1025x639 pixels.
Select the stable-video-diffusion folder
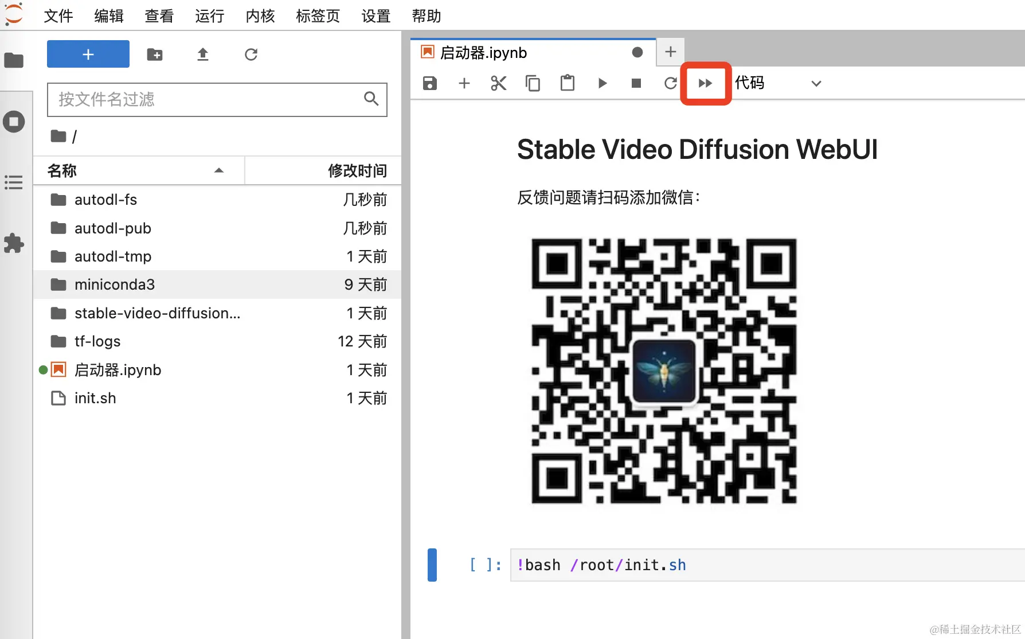217,313
